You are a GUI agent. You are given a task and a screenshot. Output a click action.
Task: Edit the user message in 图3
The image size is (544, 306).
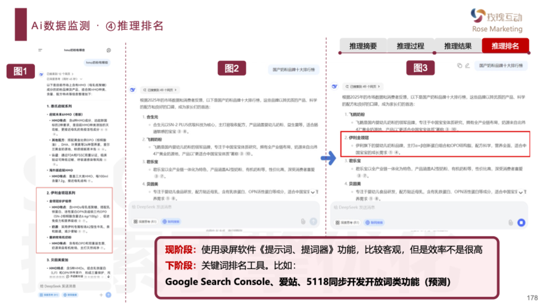[x=467, y=65]
